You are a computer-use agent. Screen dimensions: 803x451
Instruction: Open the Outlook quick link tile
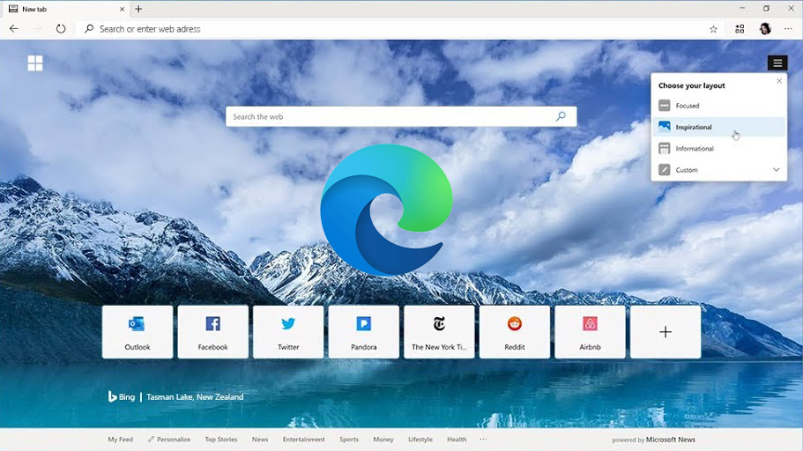point(138,331)
